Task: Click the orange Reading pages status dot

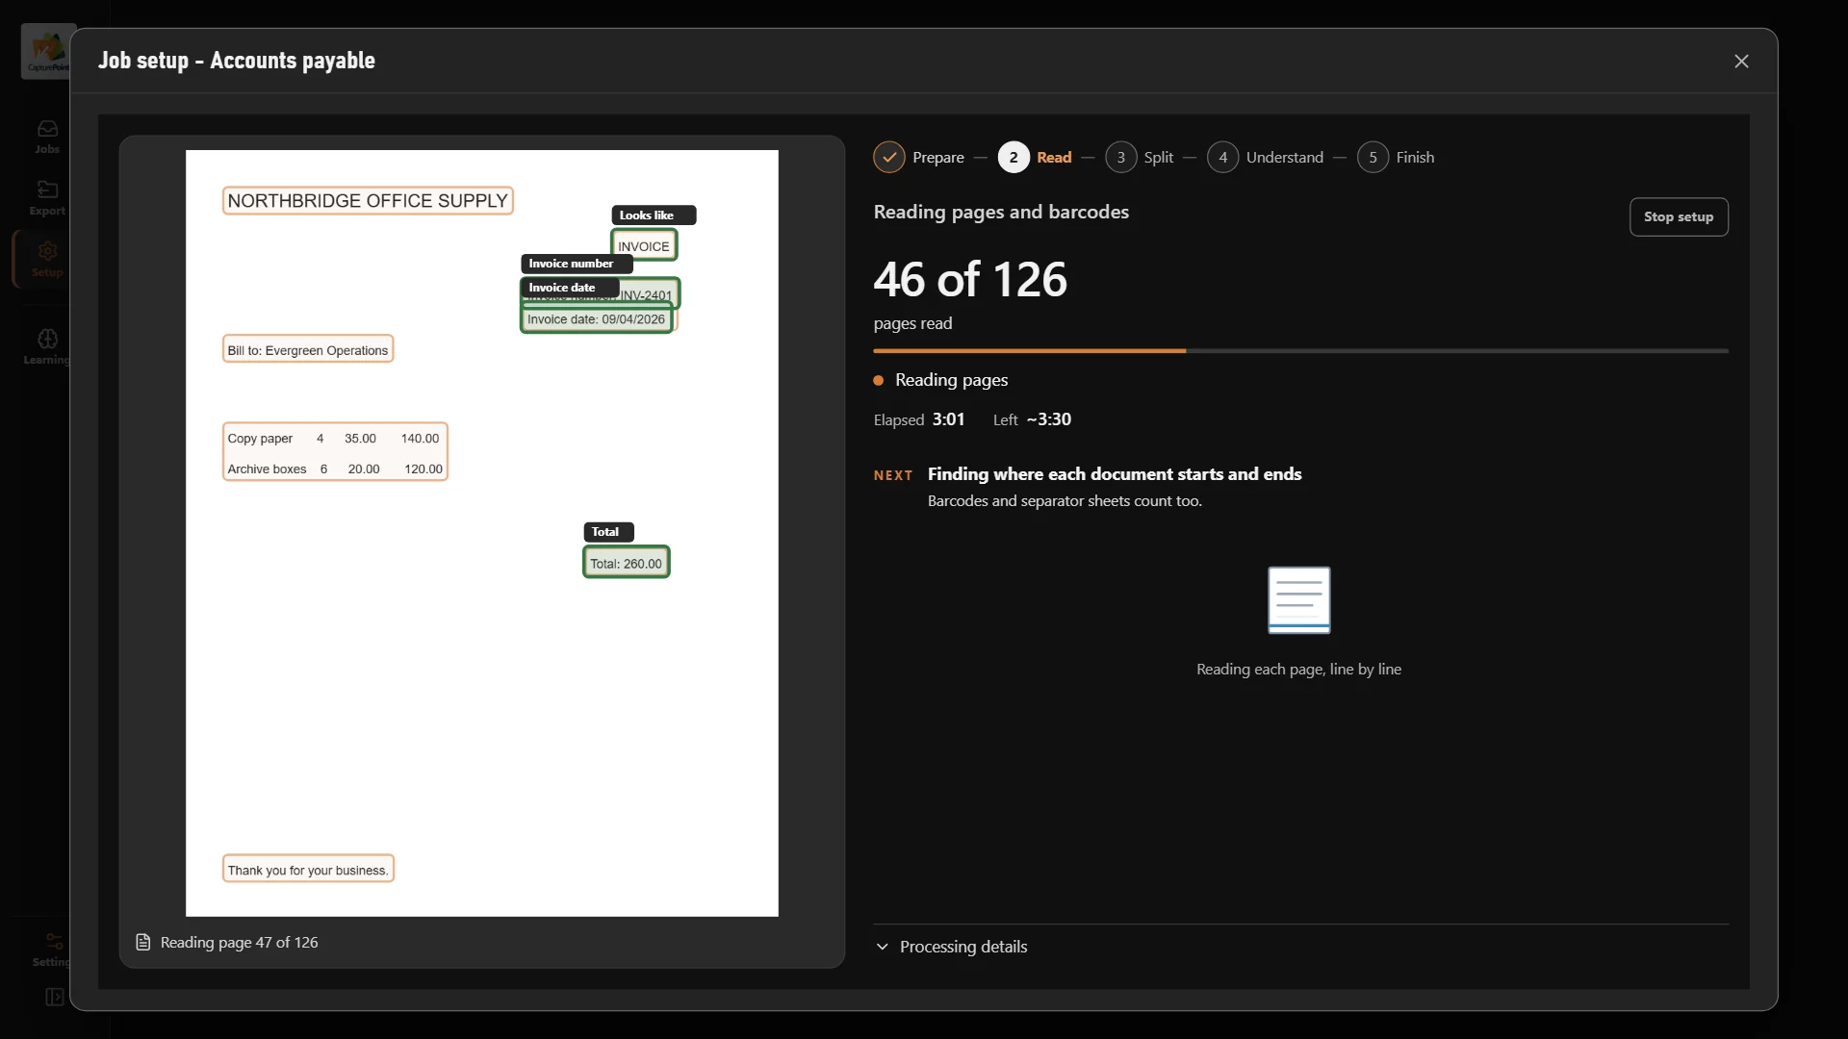Action: [879, 381]
